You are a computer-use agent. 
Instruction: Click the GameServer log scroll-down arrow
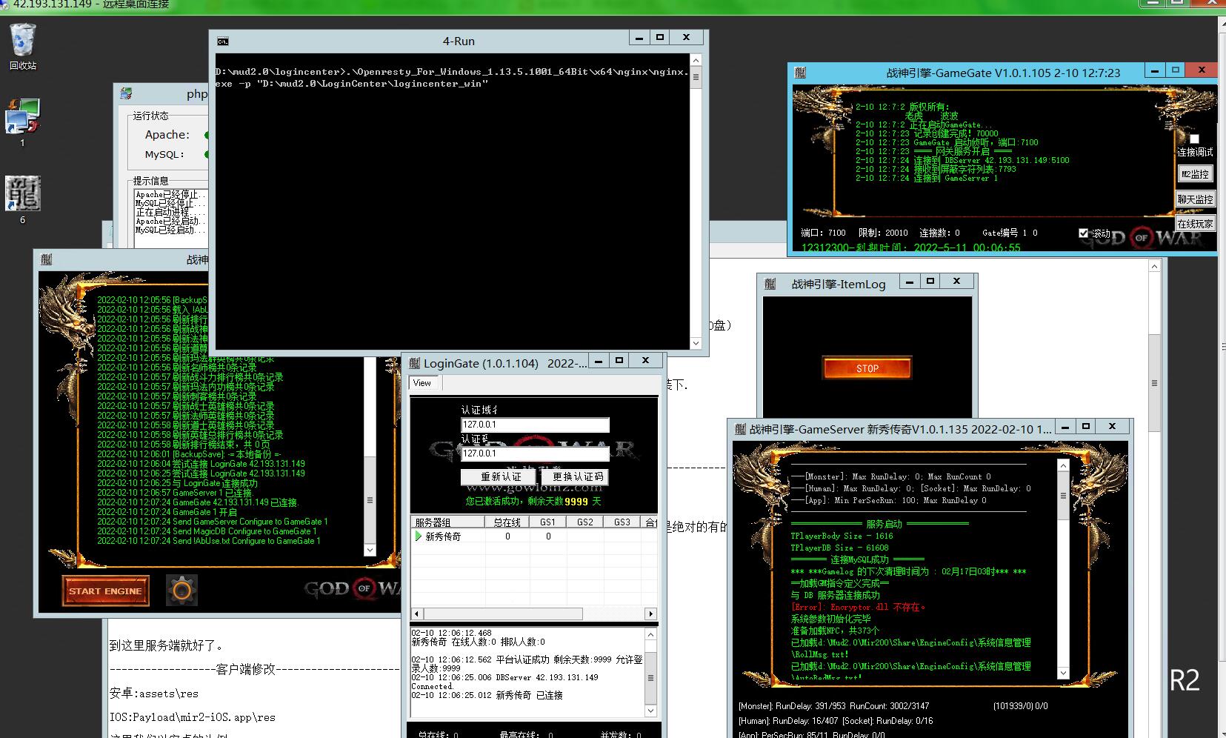tap(1063, 673)
